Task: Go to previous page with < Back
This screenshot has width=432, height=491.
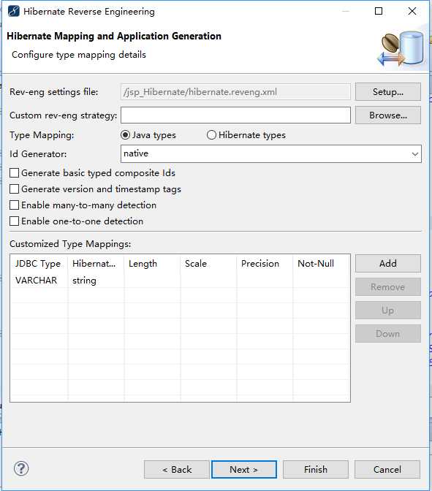Action: click(x=177, y=469)
